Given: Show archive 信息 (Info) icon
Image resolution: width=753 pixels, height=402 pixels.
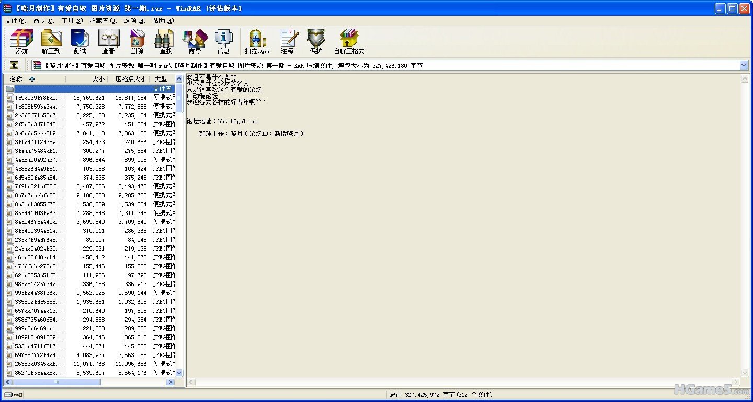Looking at the screenshot, I should (x=223, y=42).
